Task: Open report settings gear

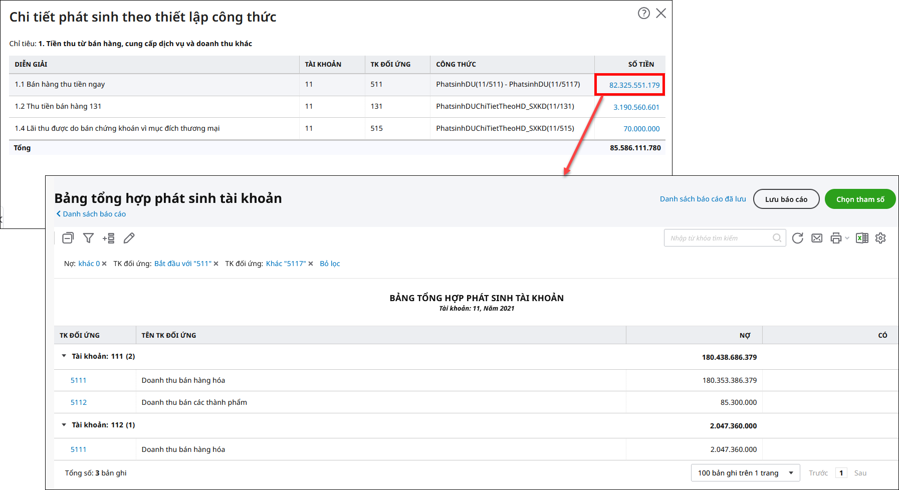Action: coord(880,238)
